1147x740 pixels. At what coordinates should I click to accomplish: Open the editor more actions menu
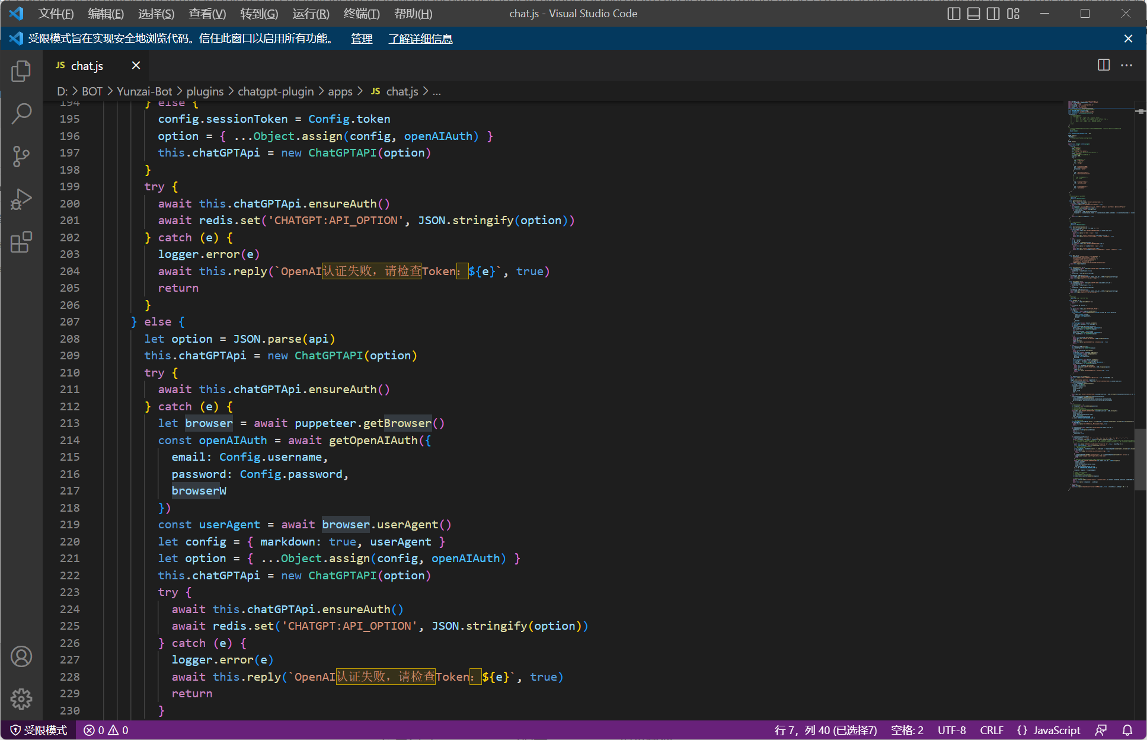coord(1126,65)
